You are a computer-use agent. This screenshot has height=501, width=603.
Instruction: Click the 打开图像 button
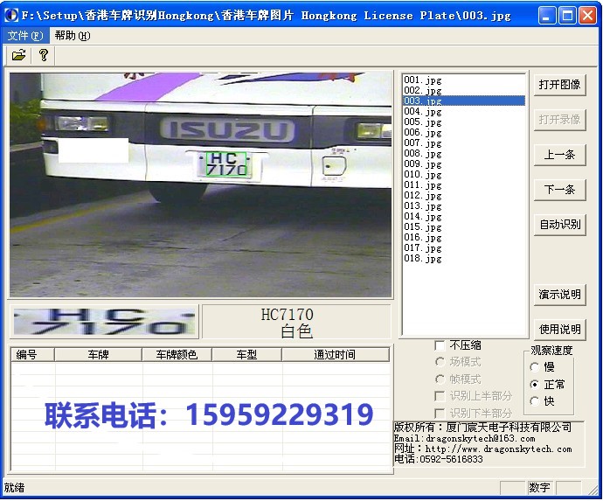pyautogui.click(x=559, y=85)
